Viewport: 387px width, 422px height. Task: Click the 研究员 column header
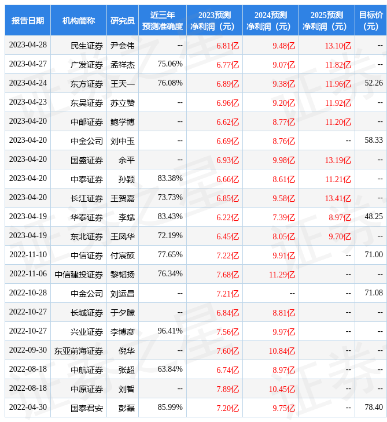click(123, 20)
